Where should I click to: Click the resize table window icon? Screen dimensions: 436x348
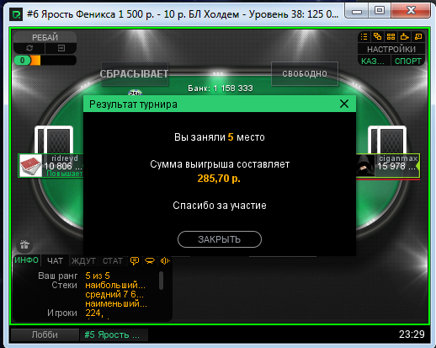coord(418,37)
